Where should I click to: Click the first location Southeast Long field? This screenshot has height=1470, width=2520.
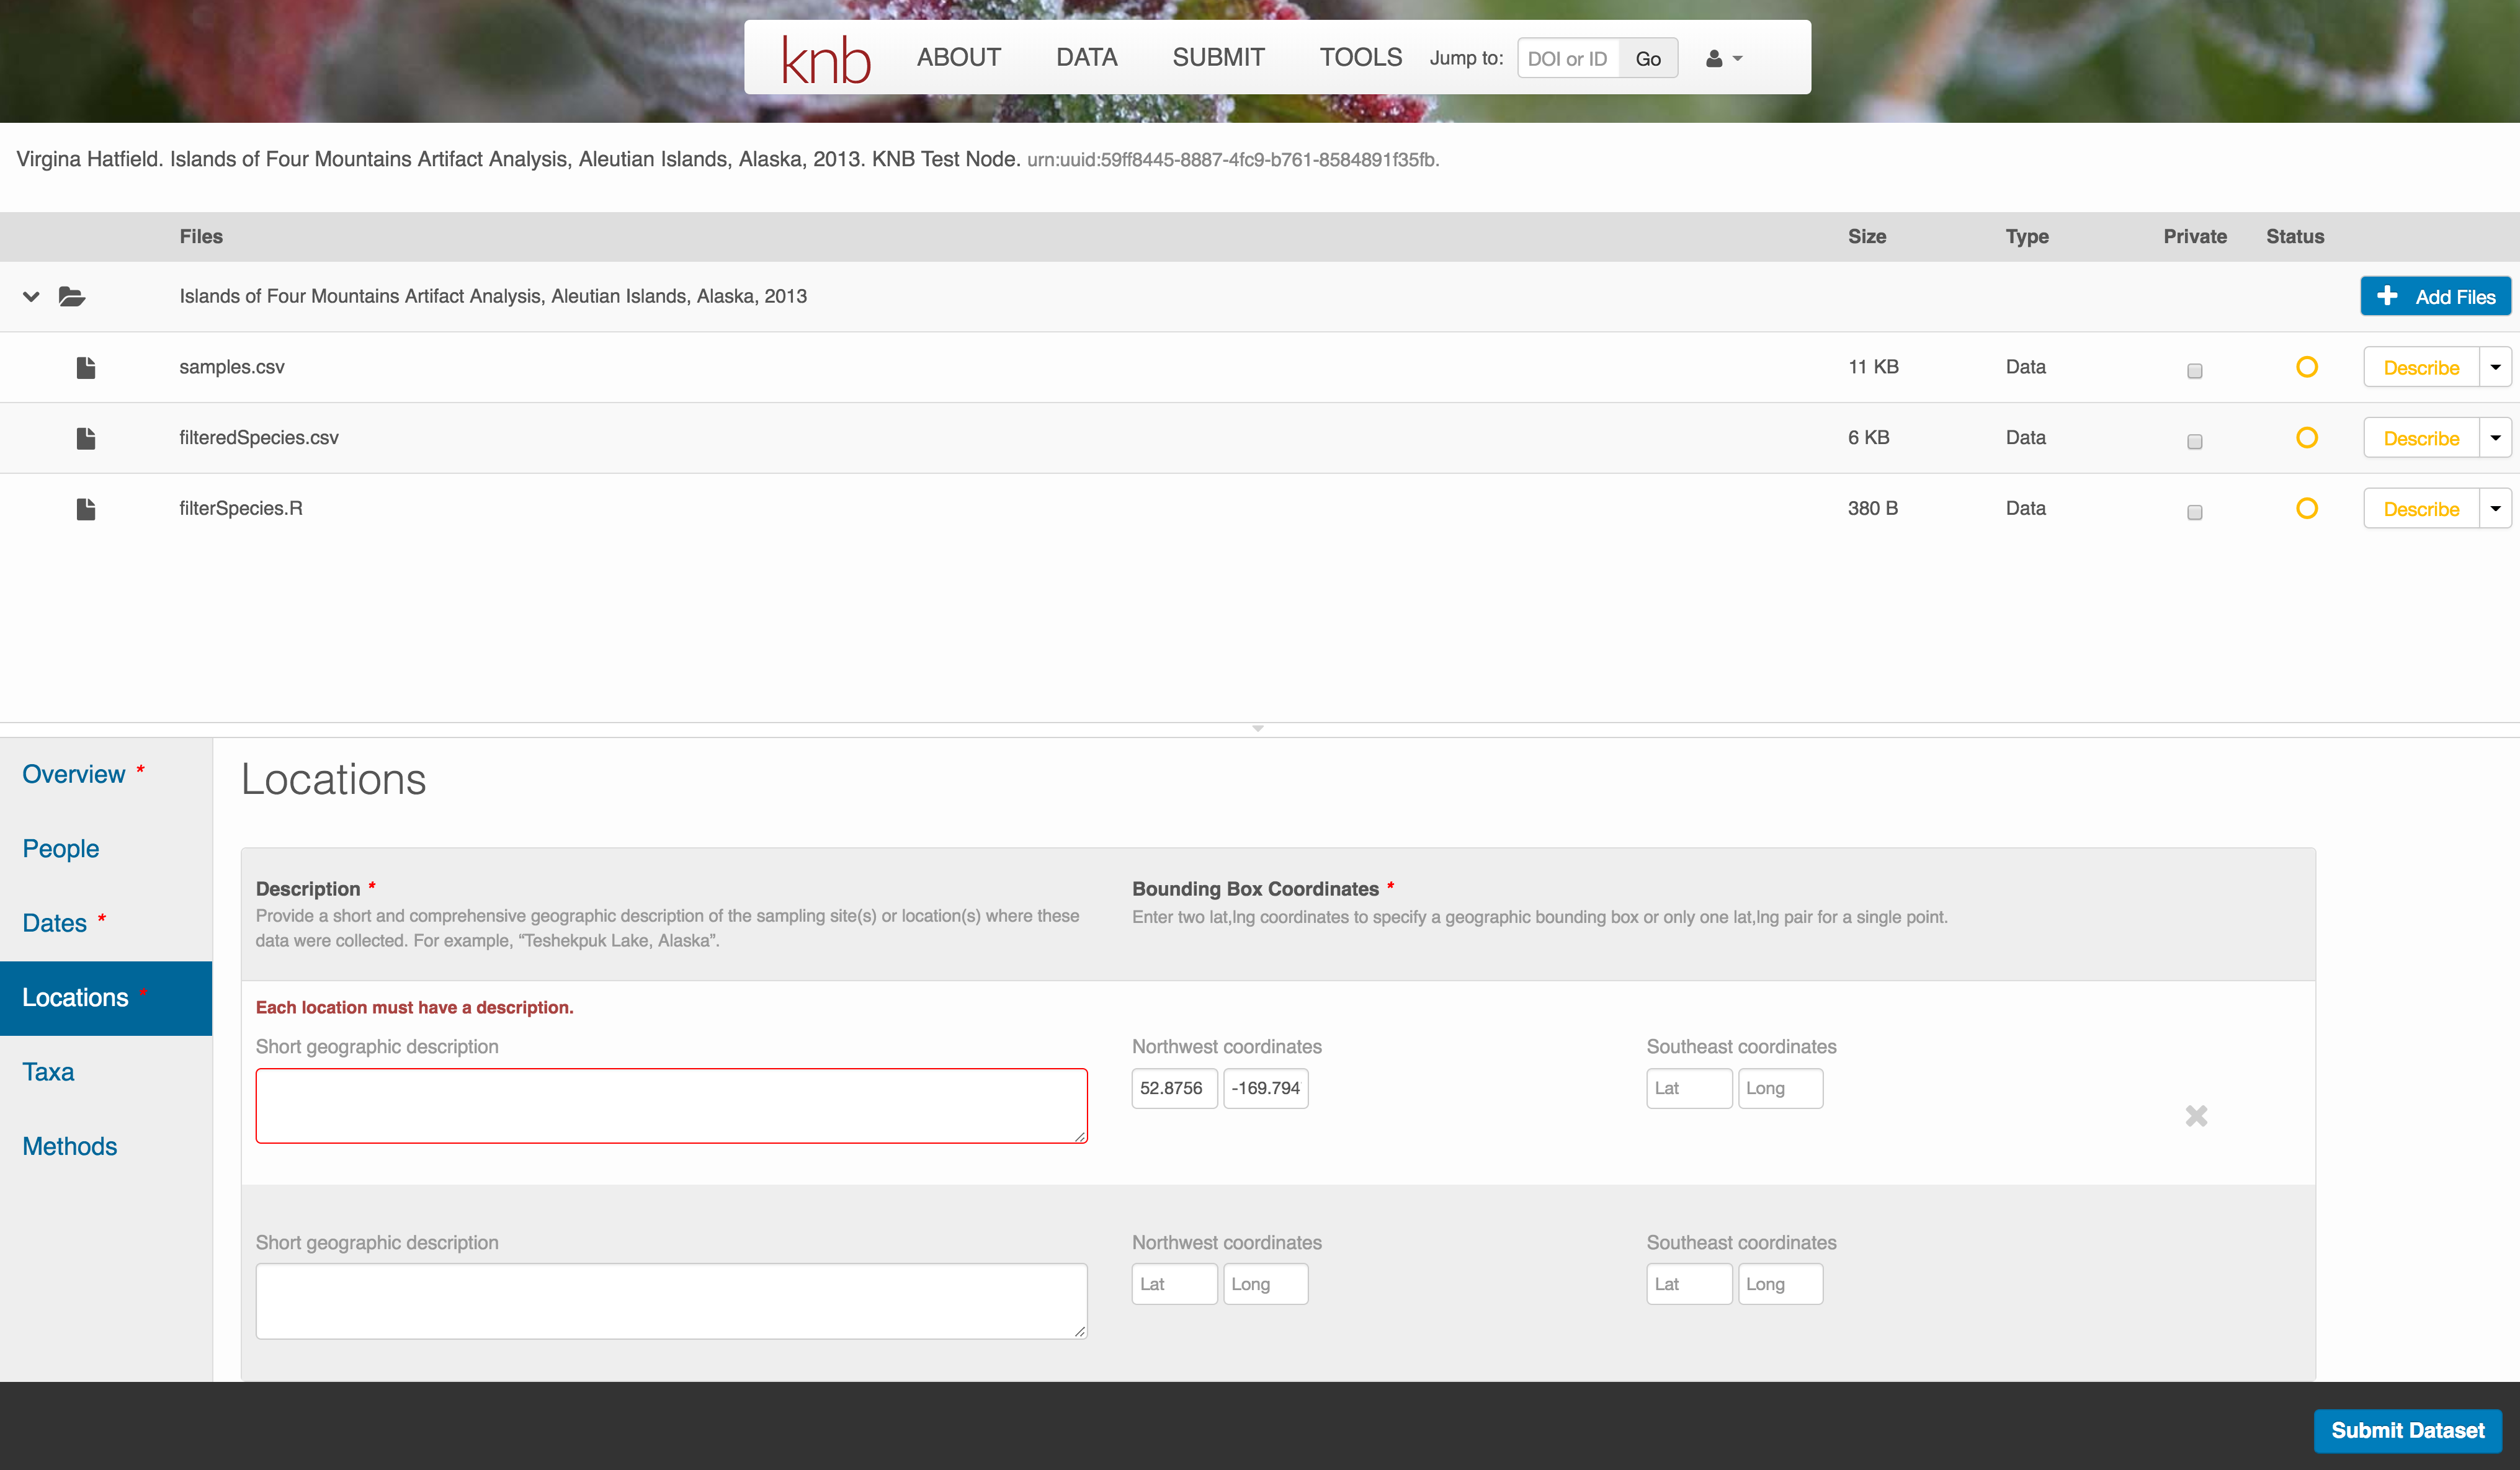pos(1780,1088)
